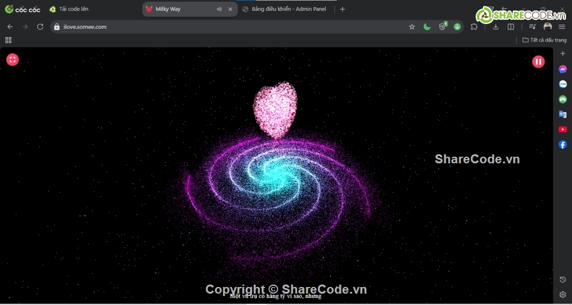Viewport: 572px width, 305px height.
Task: Toggle fullscreen on the galaxy animation
Action: click(x=13, y=59)
